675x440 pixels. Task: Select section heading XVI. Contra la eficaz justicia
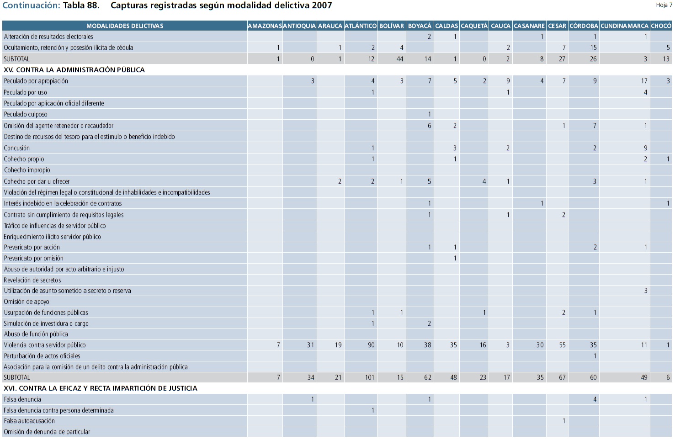(x=101, y=388)
